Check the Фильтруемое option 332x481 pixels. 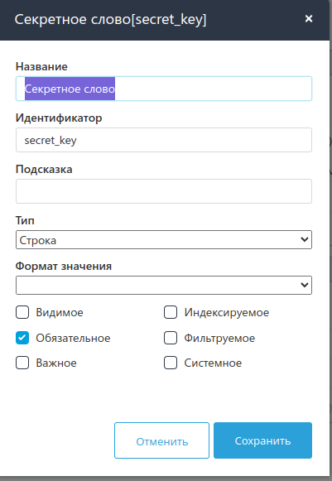click(171, 338)
